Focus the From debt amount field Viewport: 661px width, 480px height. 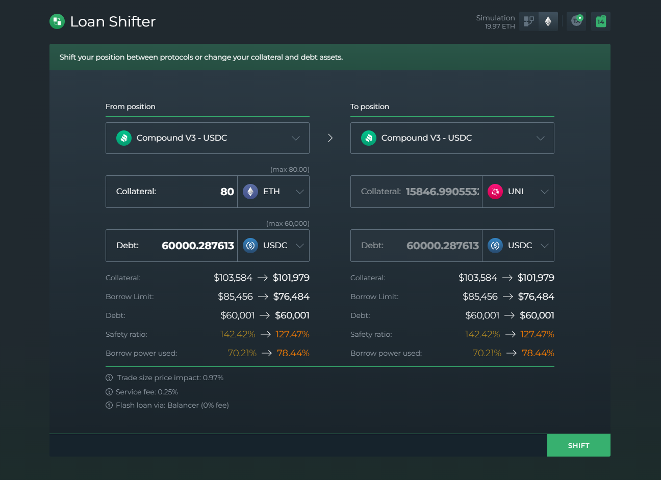(x=172, y=246)
